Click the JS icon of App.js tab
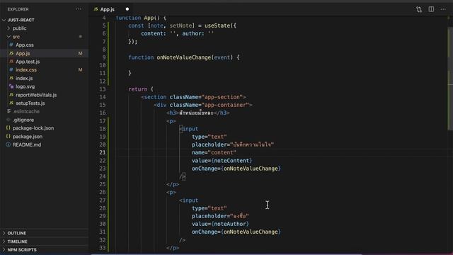The height and width of the screenshot is (255, 453). click(96, 9)
